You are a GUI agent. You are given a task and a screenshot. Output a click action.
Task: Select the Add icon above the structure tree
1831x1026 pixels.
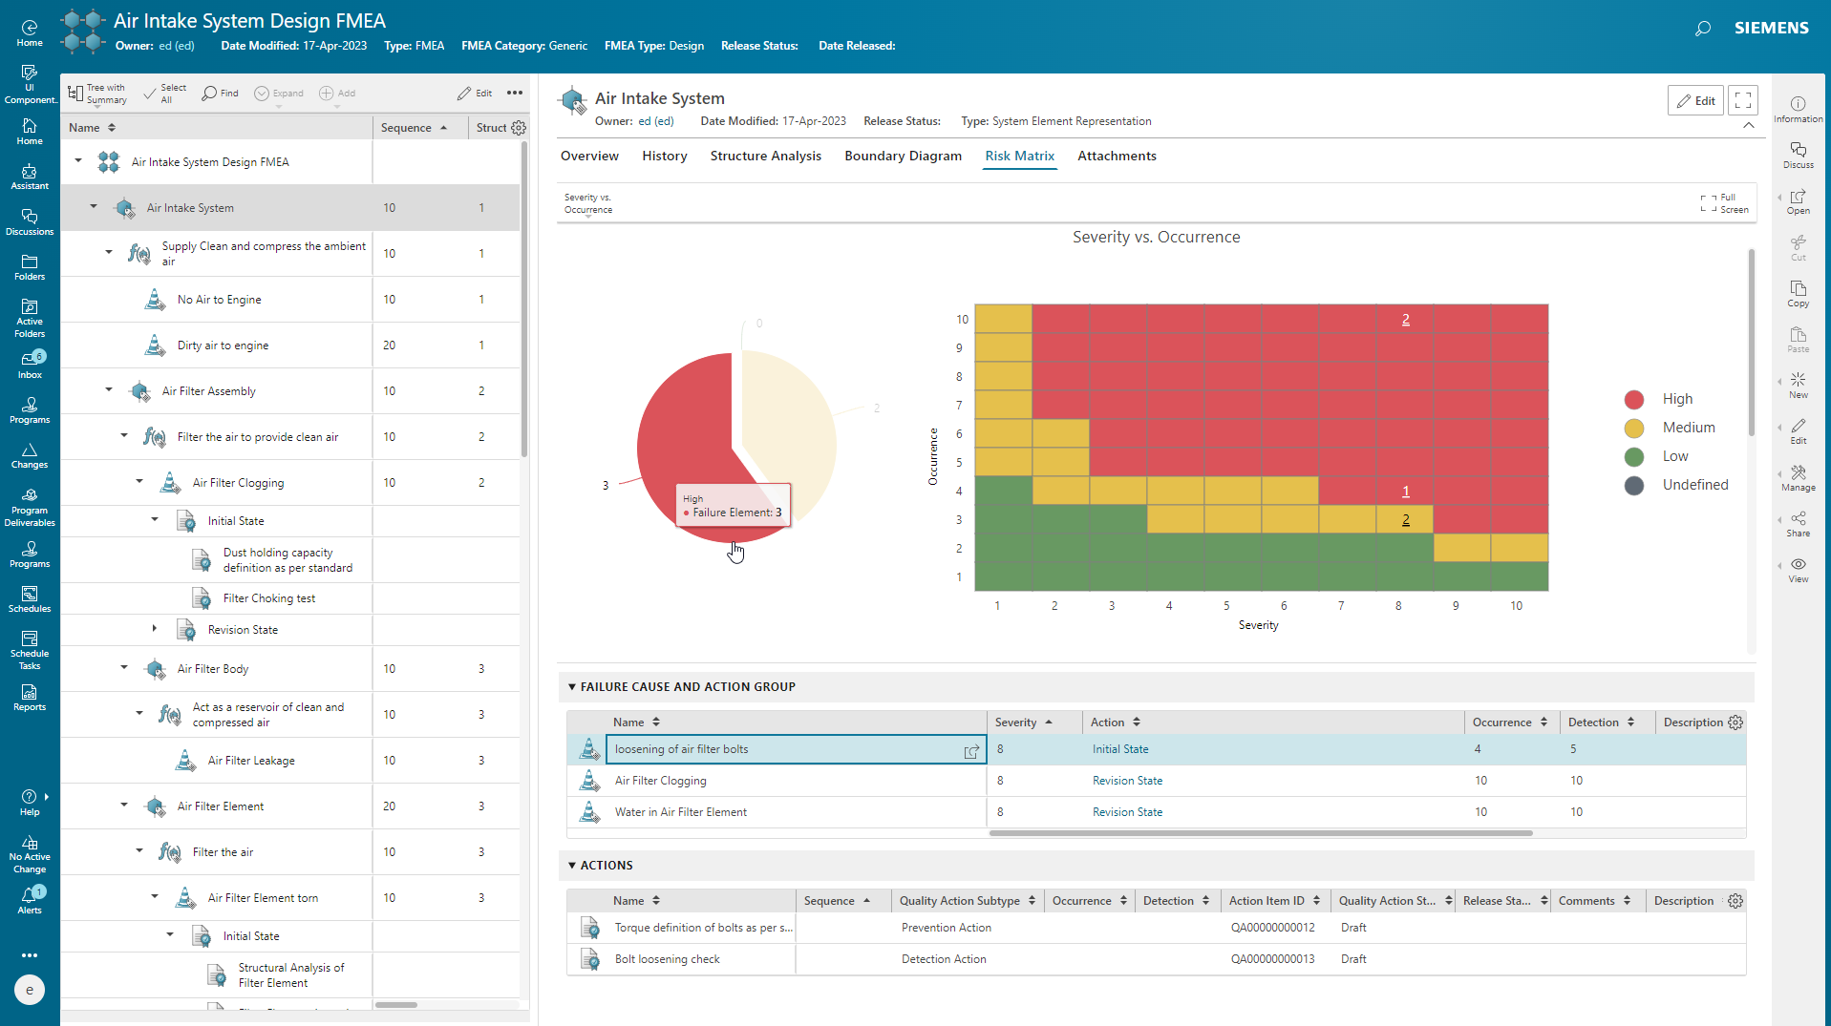(x=336, y=93)
